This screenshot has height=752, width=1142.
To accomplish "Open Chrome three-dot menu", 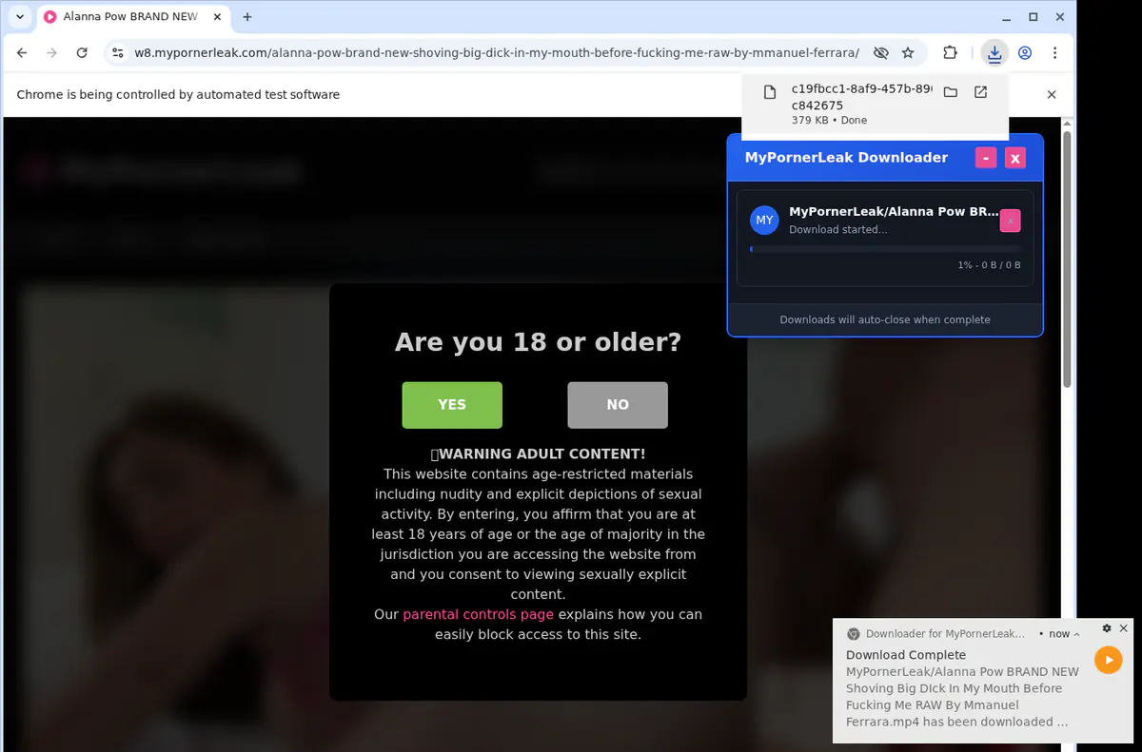I will [1055, 53].
